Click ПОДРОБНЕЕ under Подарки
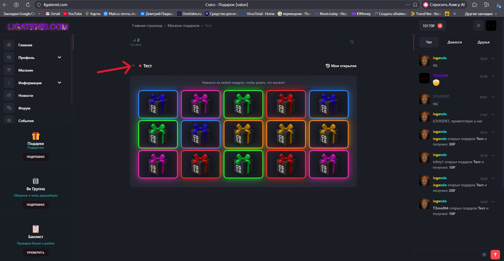 point(36,157)
